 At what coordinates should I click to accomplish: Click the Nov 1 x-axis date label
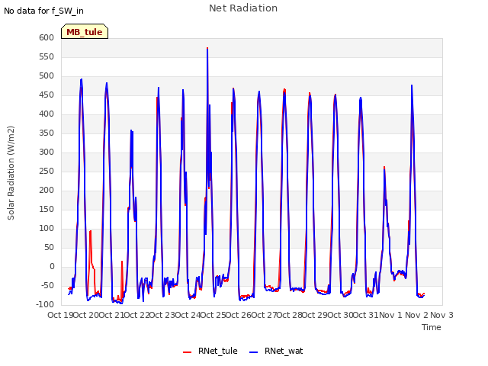pos(390,315)
